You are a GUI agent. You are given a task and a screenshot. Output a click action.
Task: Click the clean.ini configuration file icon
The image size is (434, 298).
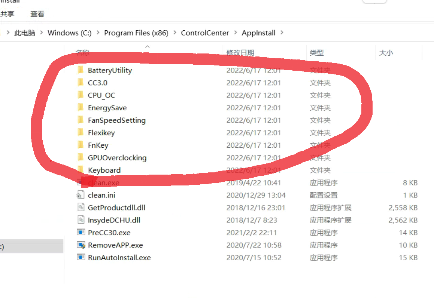[x=81, y=195]
